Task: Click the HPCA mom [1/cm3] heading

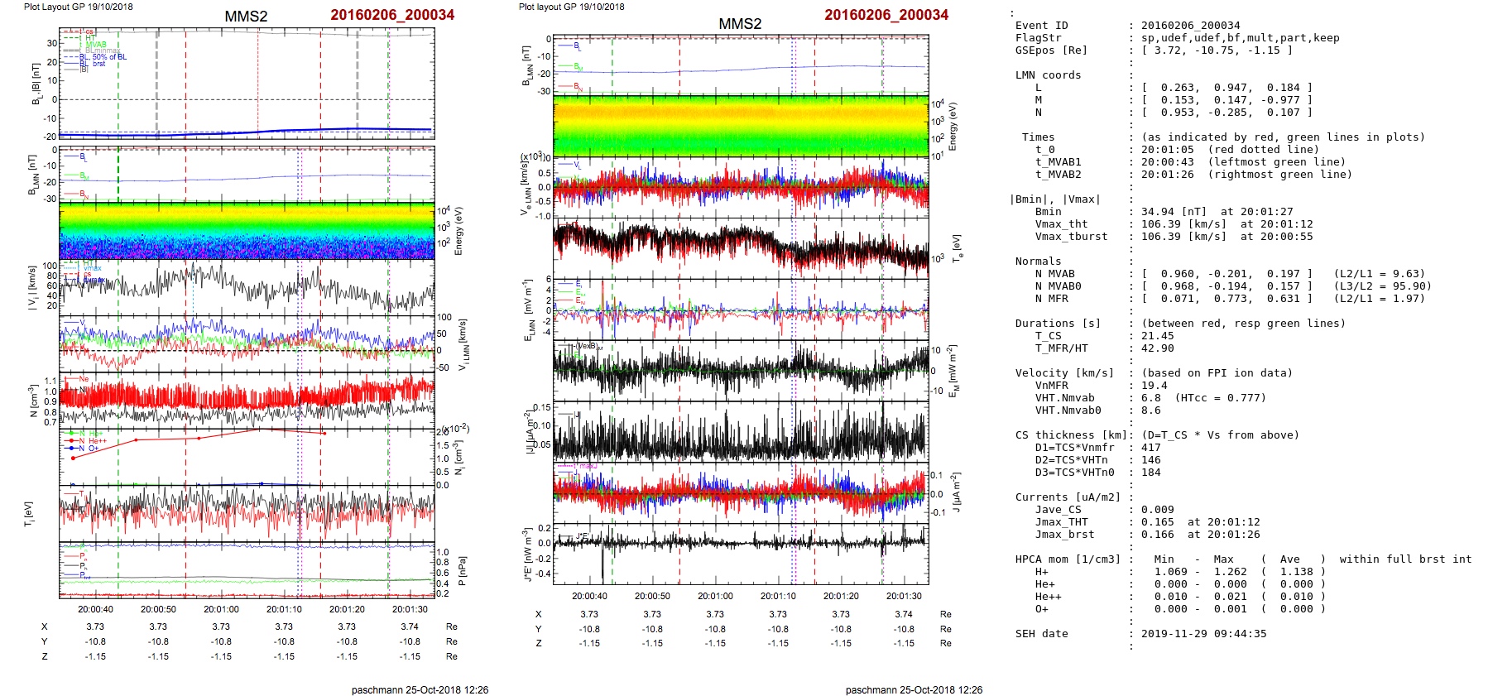Action: tap(1068, 559)
